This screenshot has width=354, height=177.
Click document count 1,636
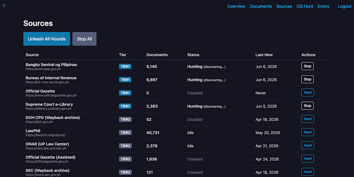pyautogui.click(x=152, y=159)
